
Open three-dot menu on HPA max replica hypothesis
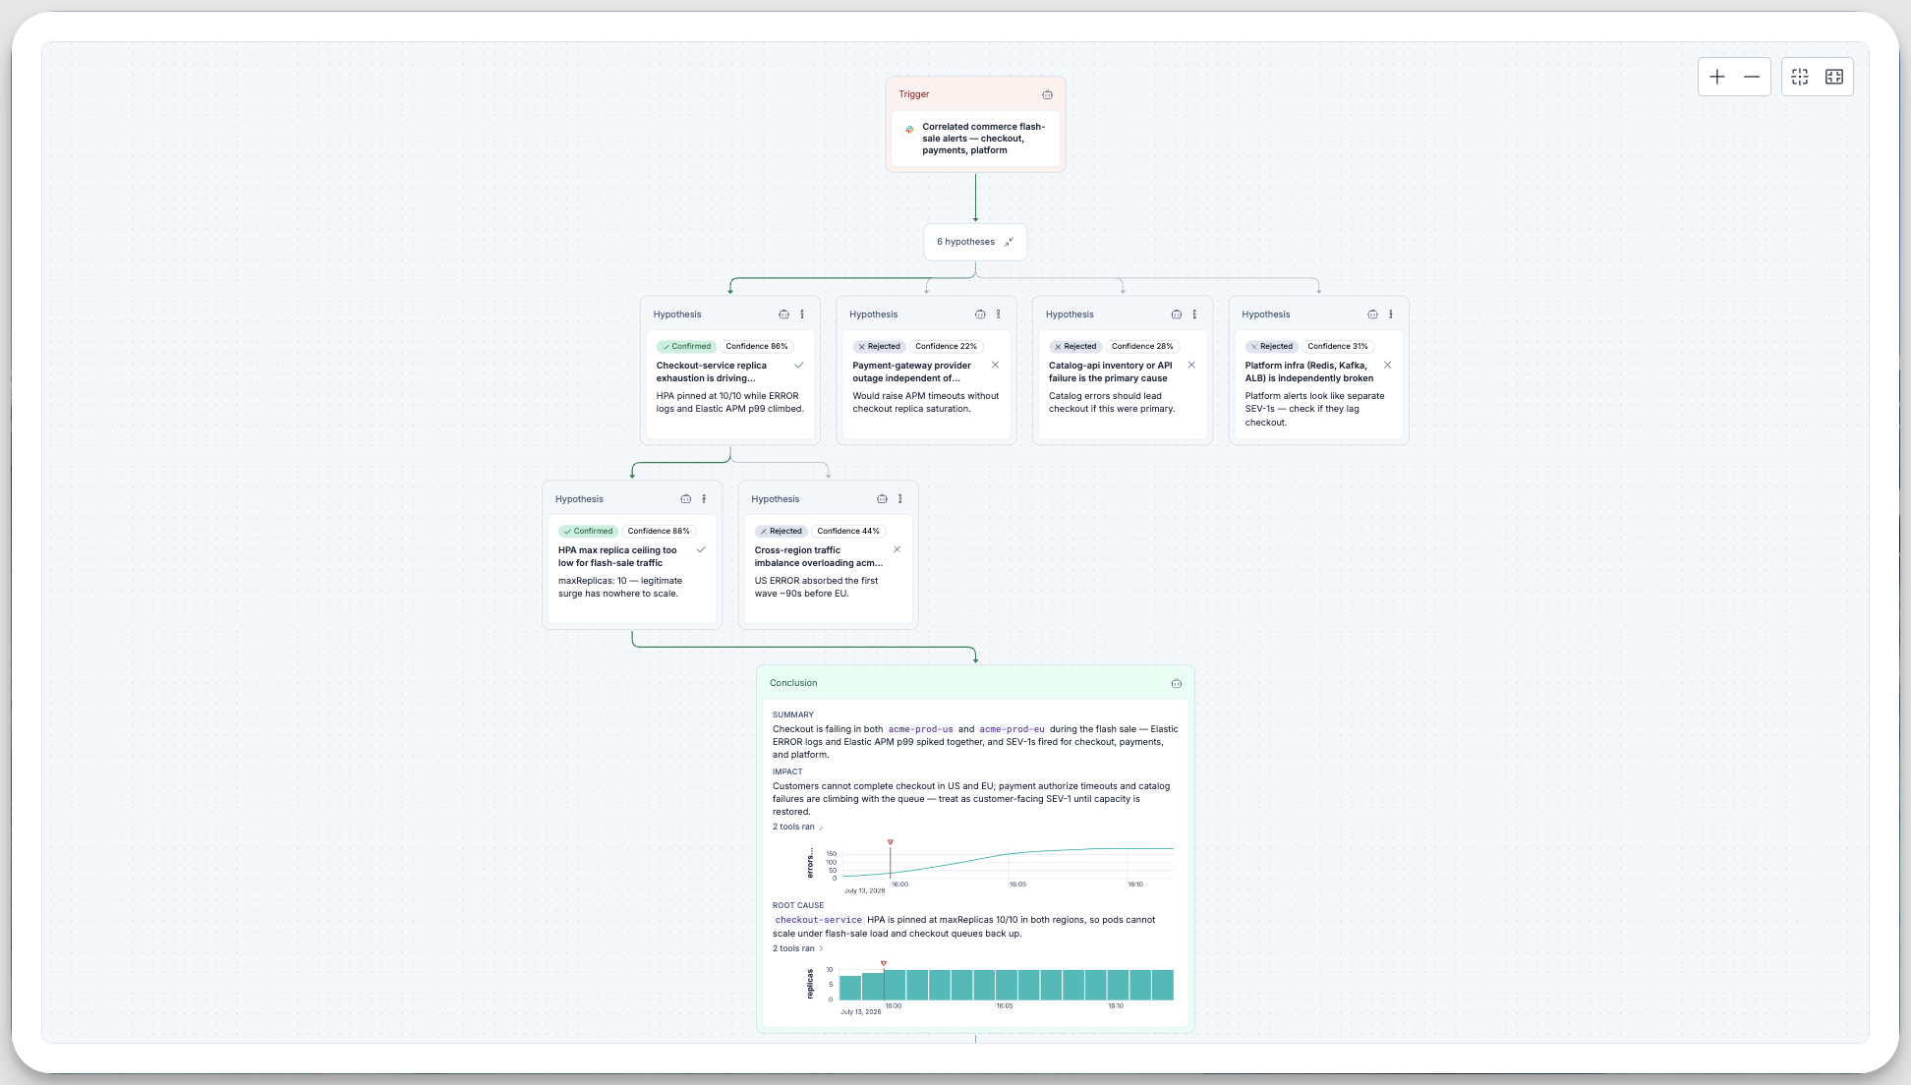click(704, 499)
